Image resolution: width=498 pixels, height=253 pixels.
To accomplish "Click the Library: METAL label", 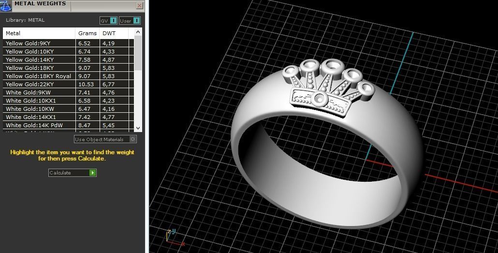I will (25, 20).
